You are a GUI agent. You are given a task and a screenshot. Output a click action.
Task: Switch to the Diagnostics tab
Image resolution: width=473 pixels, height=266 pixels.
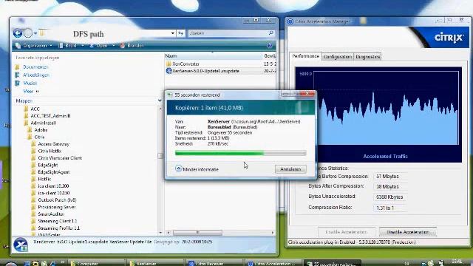(x=367, y=57)
